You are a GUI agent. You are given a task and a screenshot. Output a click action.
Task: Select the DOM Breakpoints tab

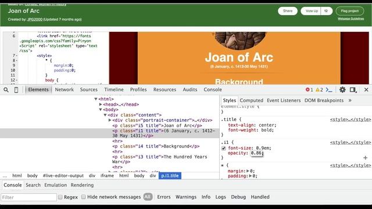[324, 100]
